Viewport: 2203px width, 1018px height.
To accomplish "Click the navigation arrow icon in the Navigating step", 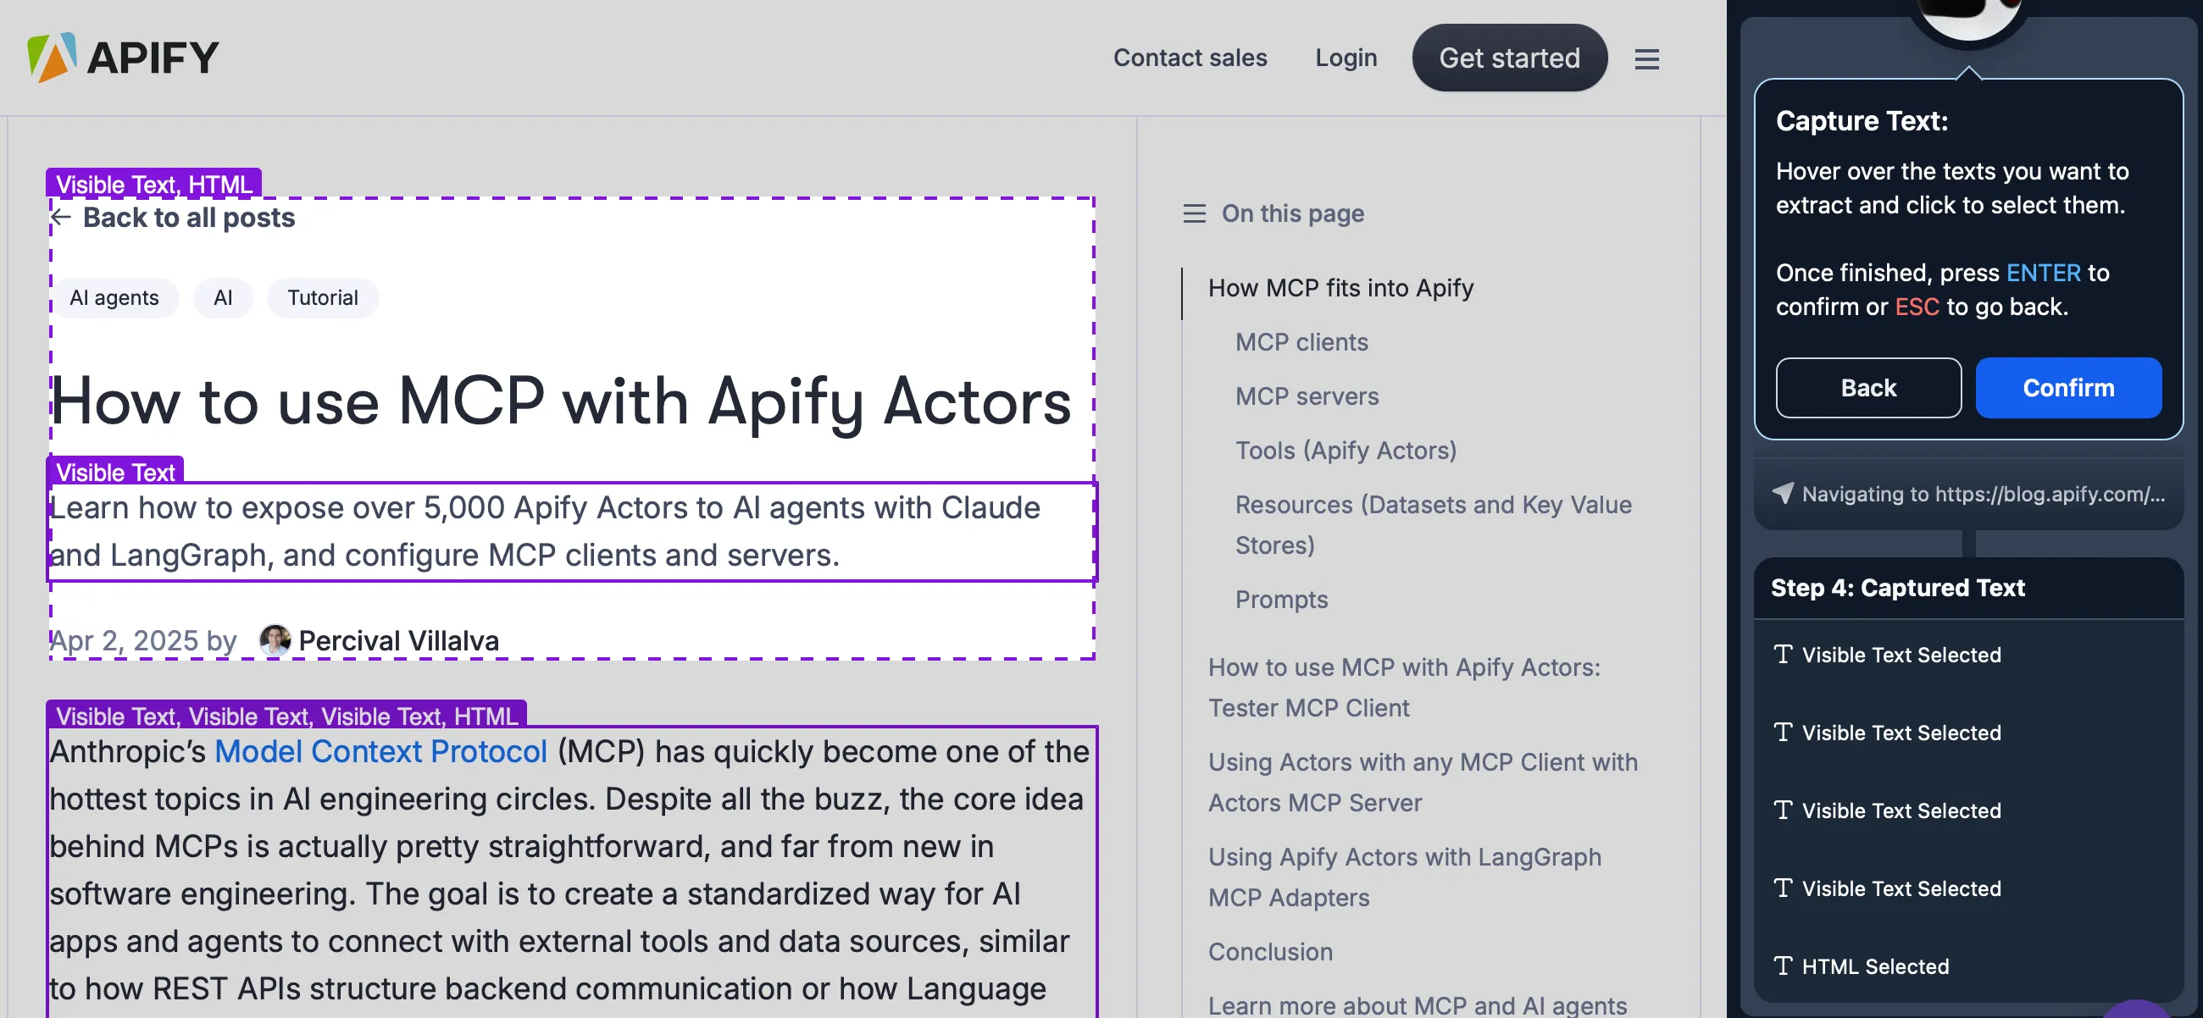I will pos(1782,493).
